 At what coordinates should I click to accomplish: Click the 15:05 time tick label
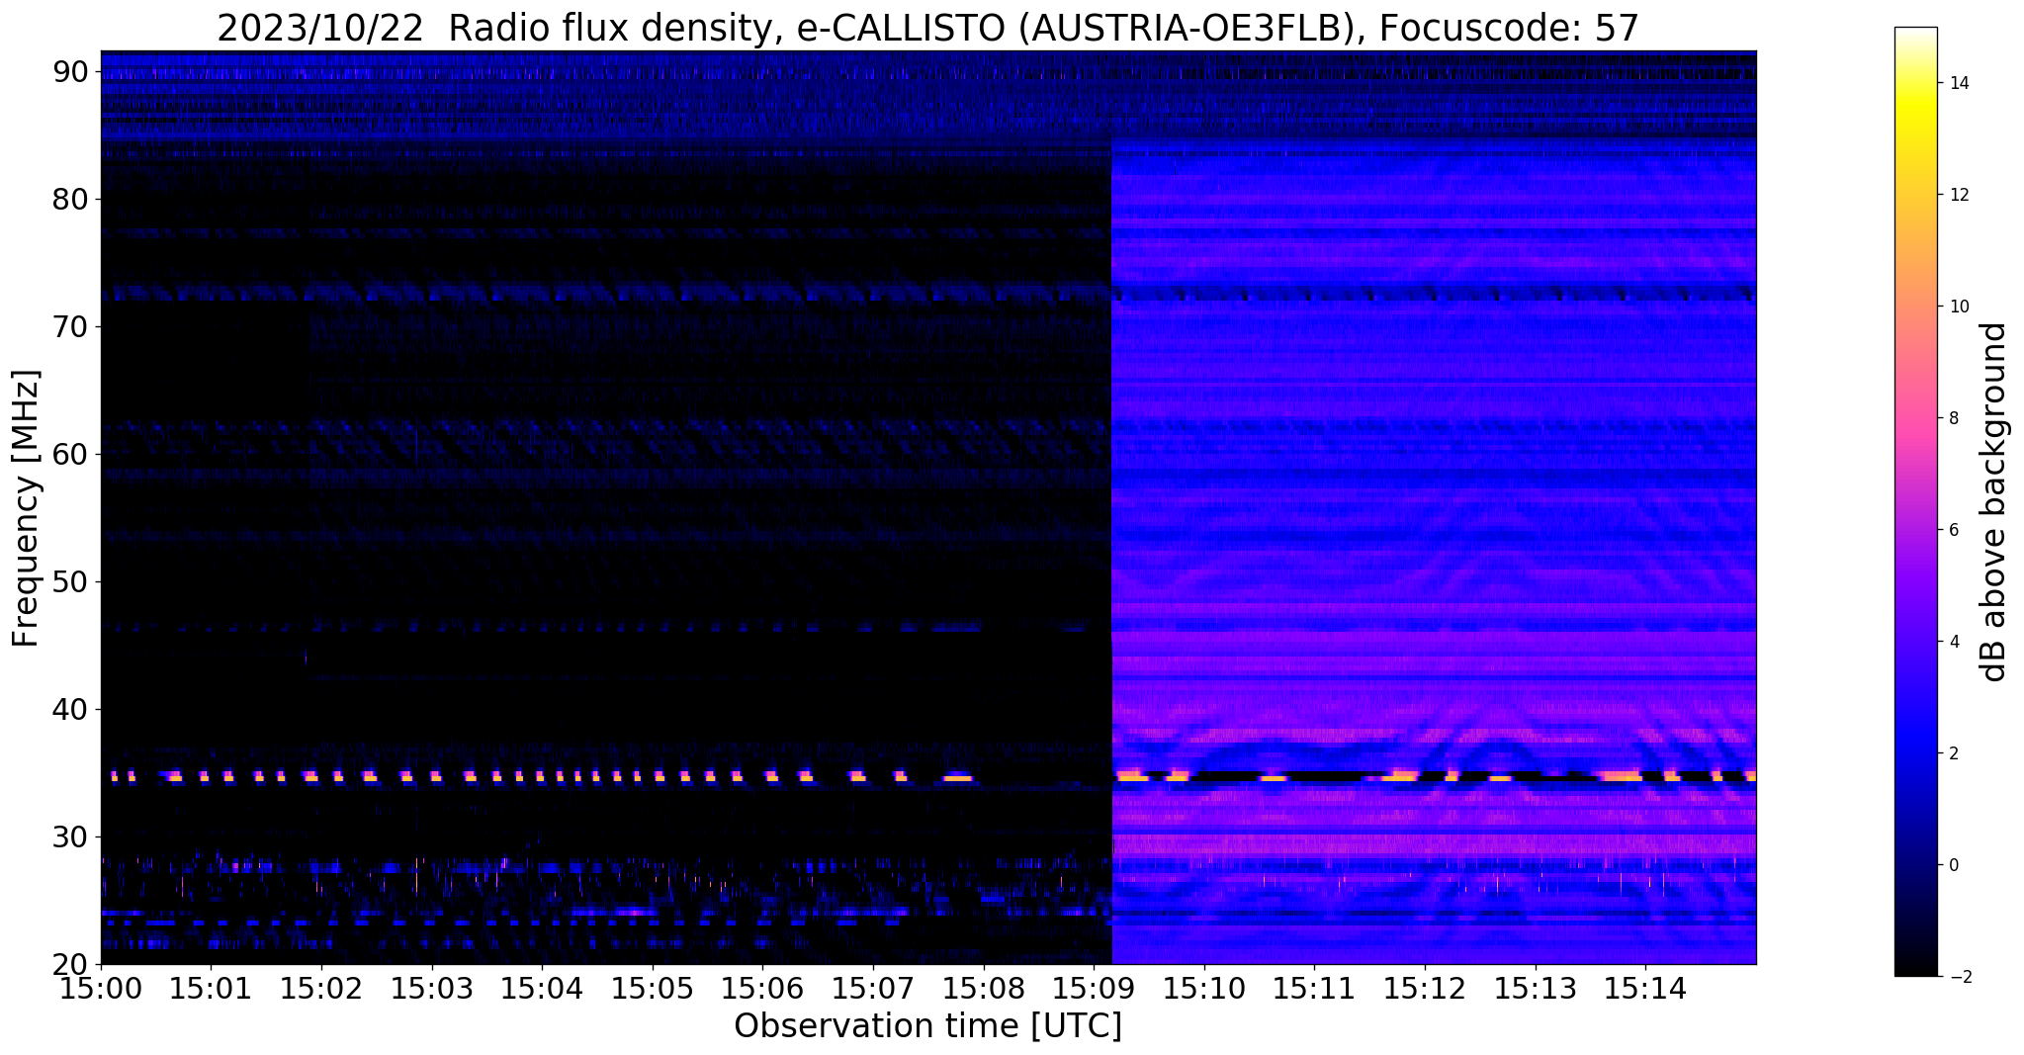click(x=653, y=987)
